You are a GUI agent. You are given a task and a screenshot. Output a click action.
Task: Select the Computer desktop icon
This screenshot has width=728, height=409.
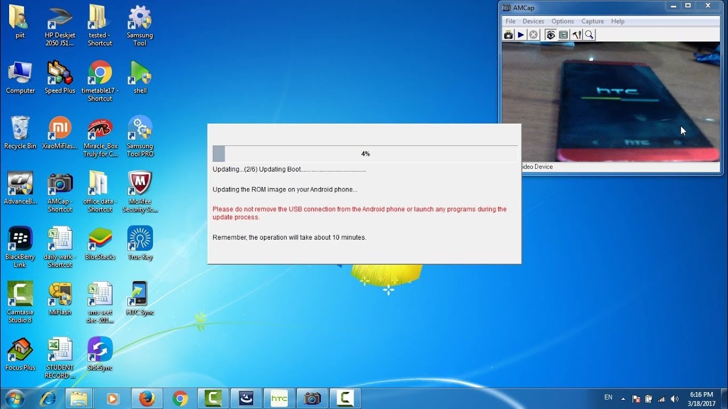click(x=20, y=77)
